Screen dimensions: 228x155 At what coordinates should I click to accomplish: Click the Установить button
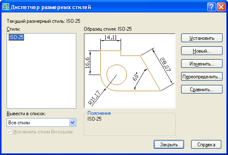tap(202, 38)
